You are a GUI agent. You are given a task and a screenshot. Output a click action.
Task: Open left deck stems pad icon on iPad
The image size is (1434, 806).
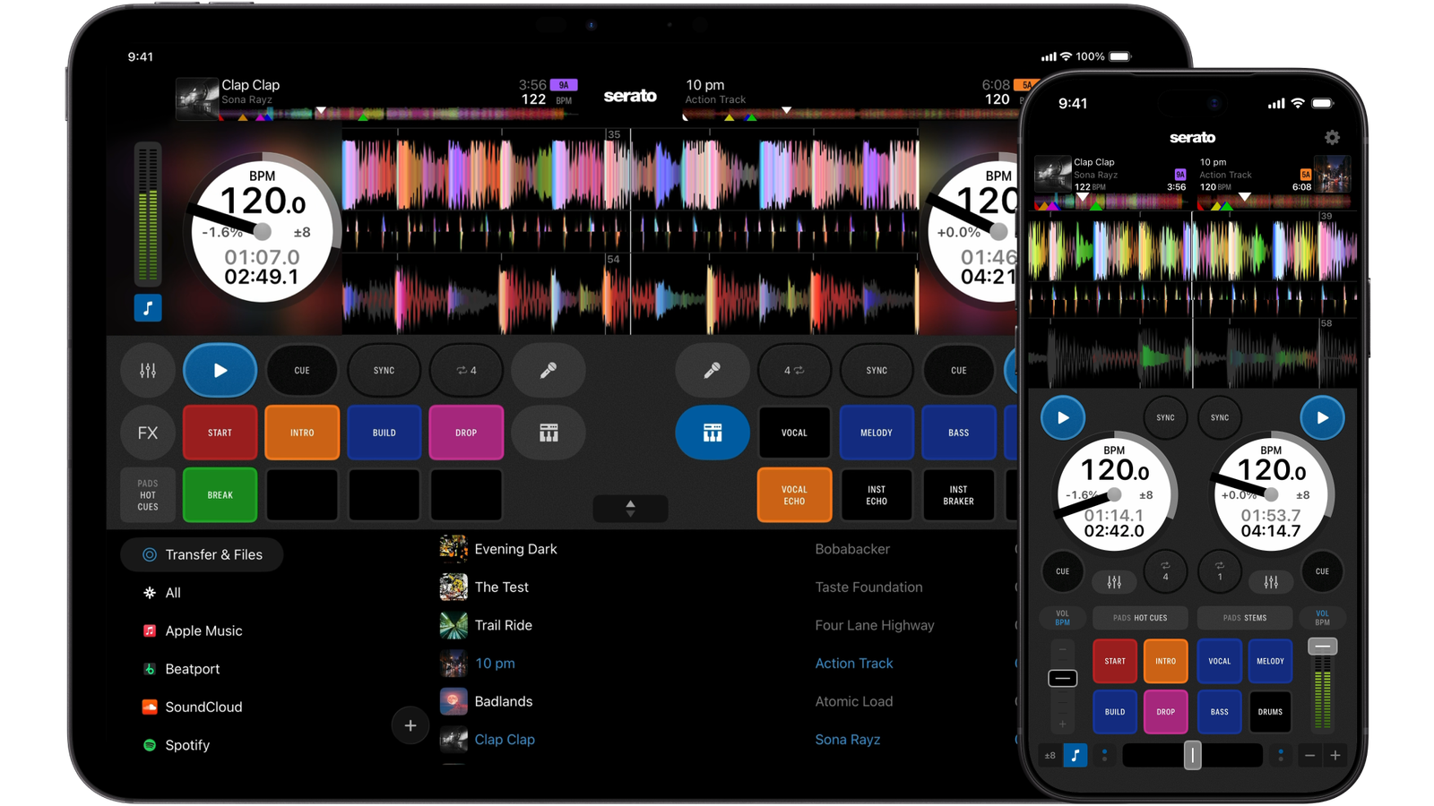pyautogui.click(x=549, y=433)
